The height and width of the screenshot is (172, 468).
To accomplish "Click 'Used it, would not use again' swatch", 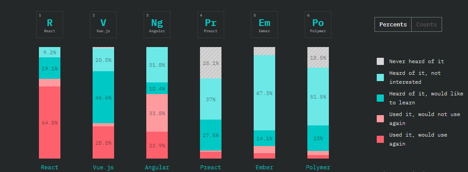I will point(380,119).
